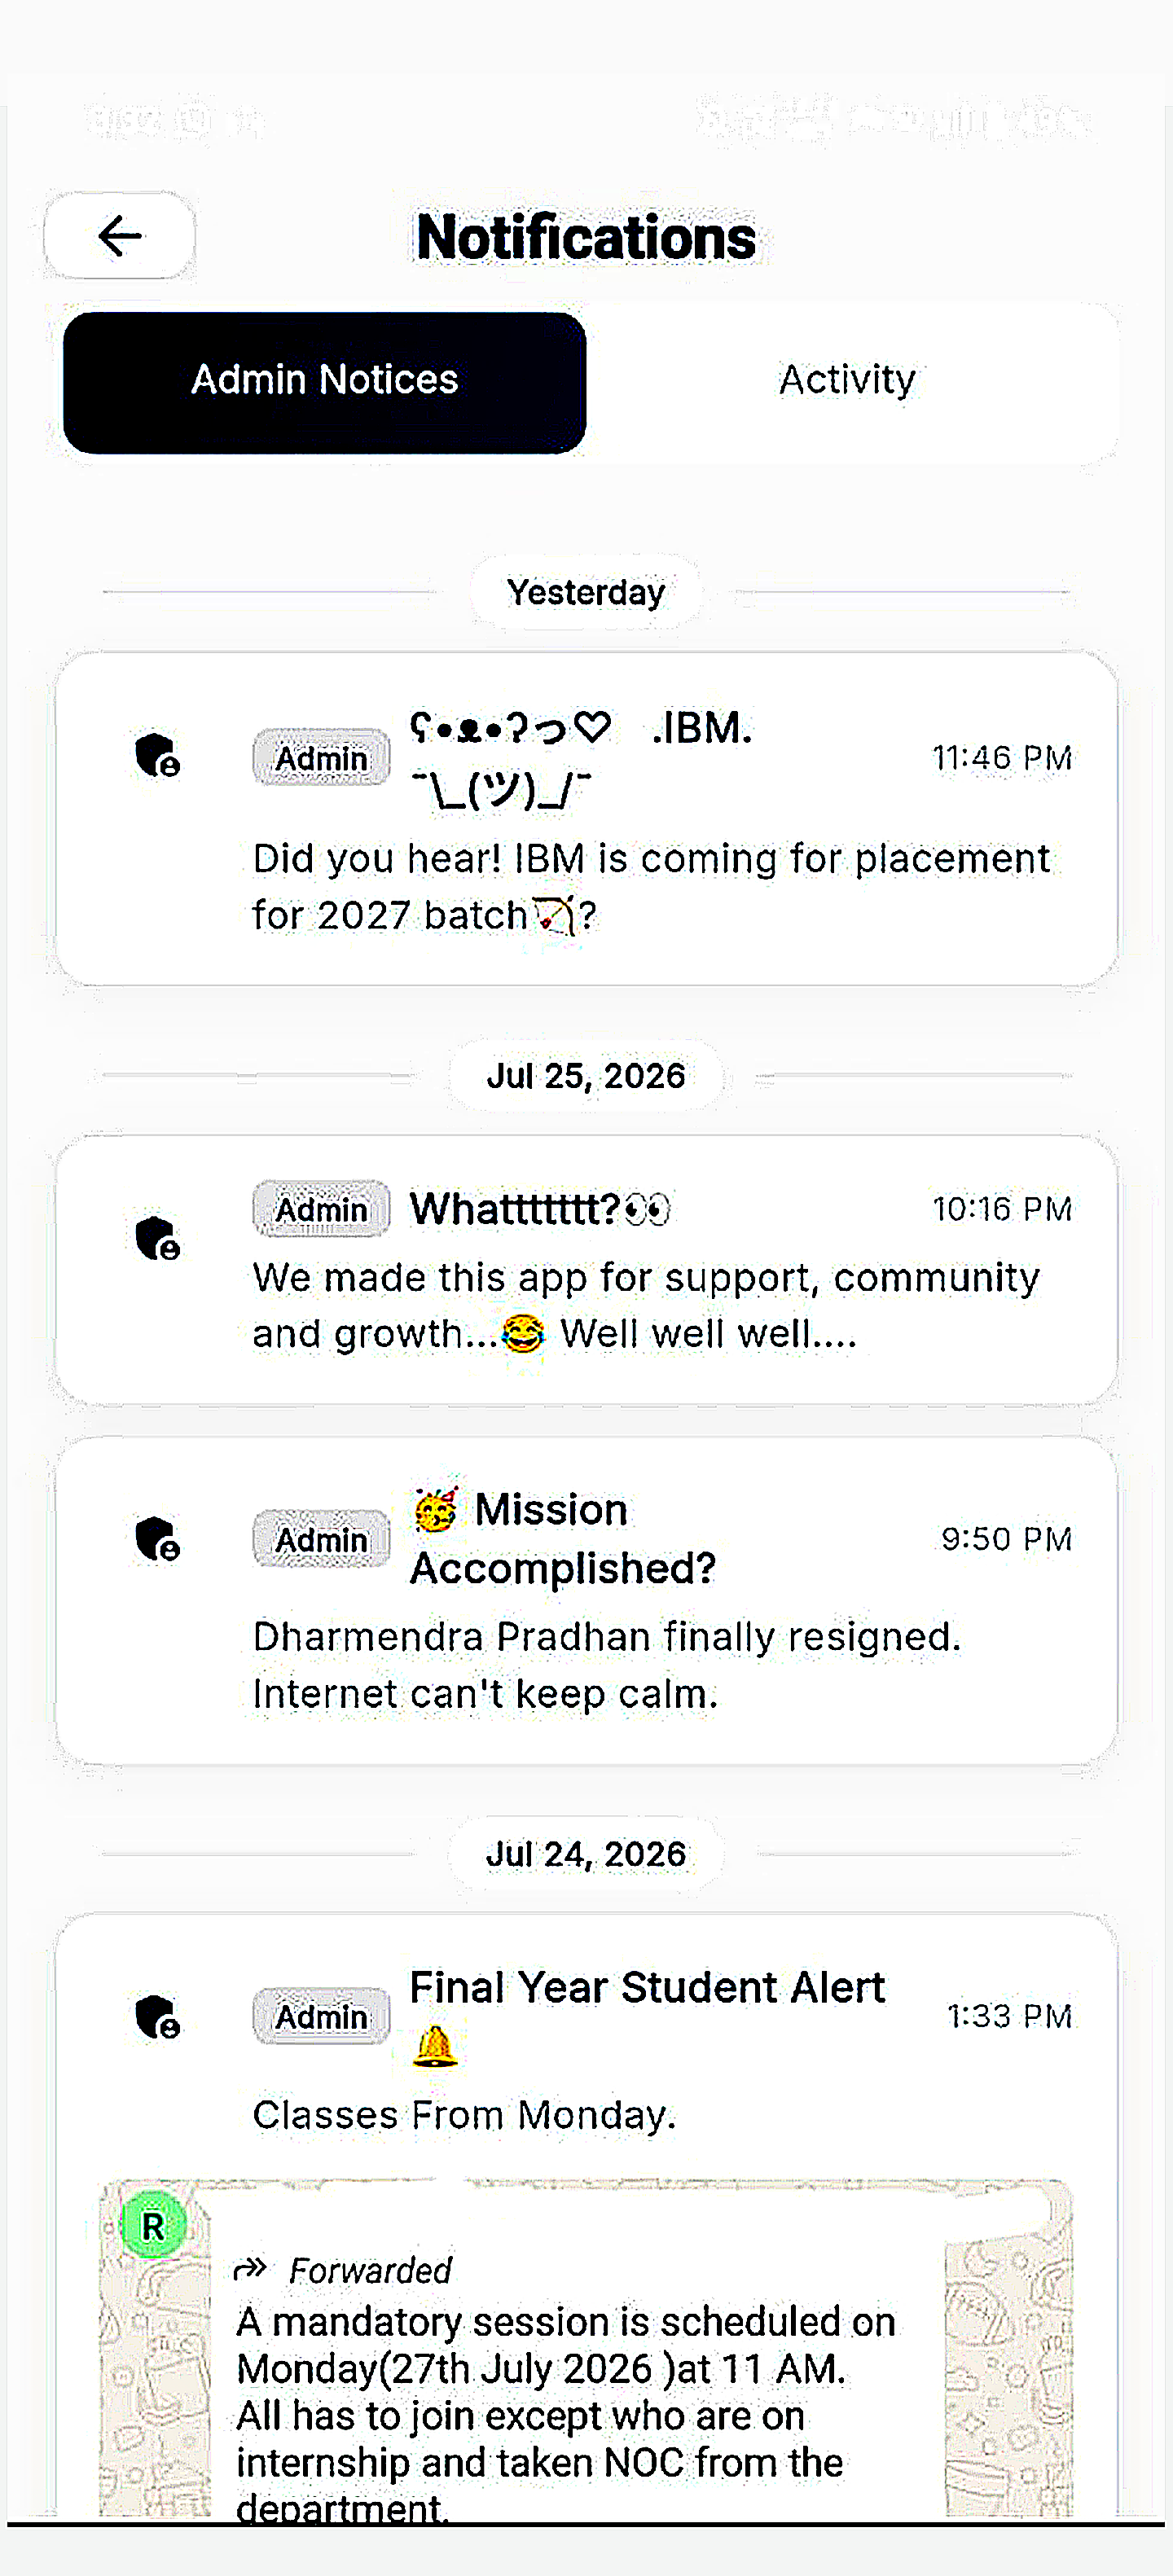
Task: Click the shield icon on Mission Accomplished notice
Action: pyautogui.click(x=157, y=1539)
